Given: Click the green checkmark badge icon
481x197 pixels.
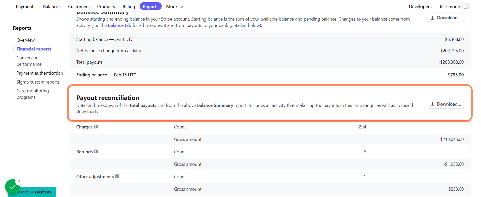Looking at the screenshot, I should click(12, 187).
